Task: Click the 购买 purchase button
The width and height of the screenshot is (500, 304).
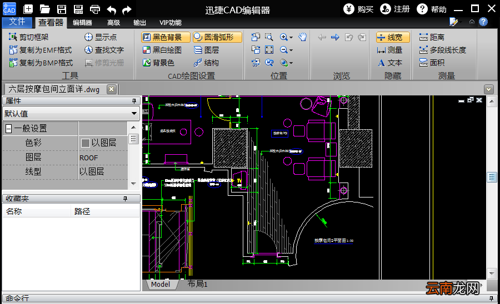Action: coord(359,9)
